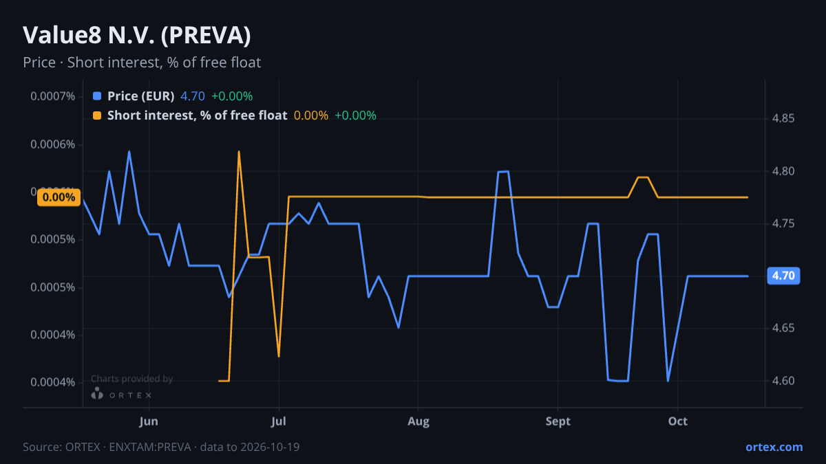The image size is (826, 464).
Task: Toggle the Price (EUR) legend label
Action: pyautogui.click(x=140, y=96)
